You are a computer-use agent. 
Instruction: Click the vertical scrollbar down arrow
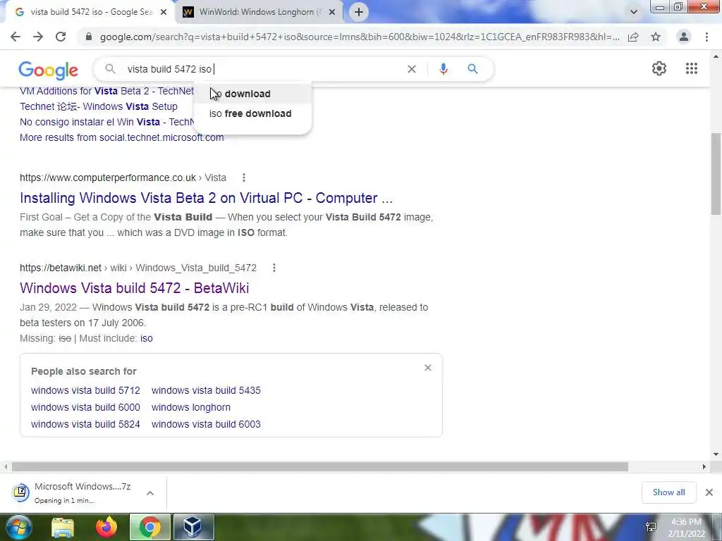(x=716, y=454)
